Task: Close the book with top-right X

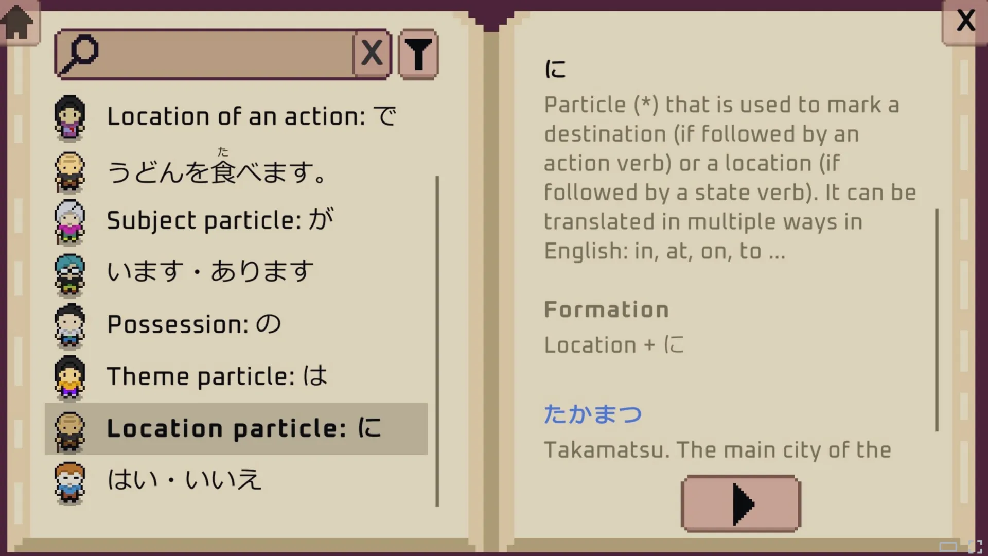Action: click(x=965, y=22)
